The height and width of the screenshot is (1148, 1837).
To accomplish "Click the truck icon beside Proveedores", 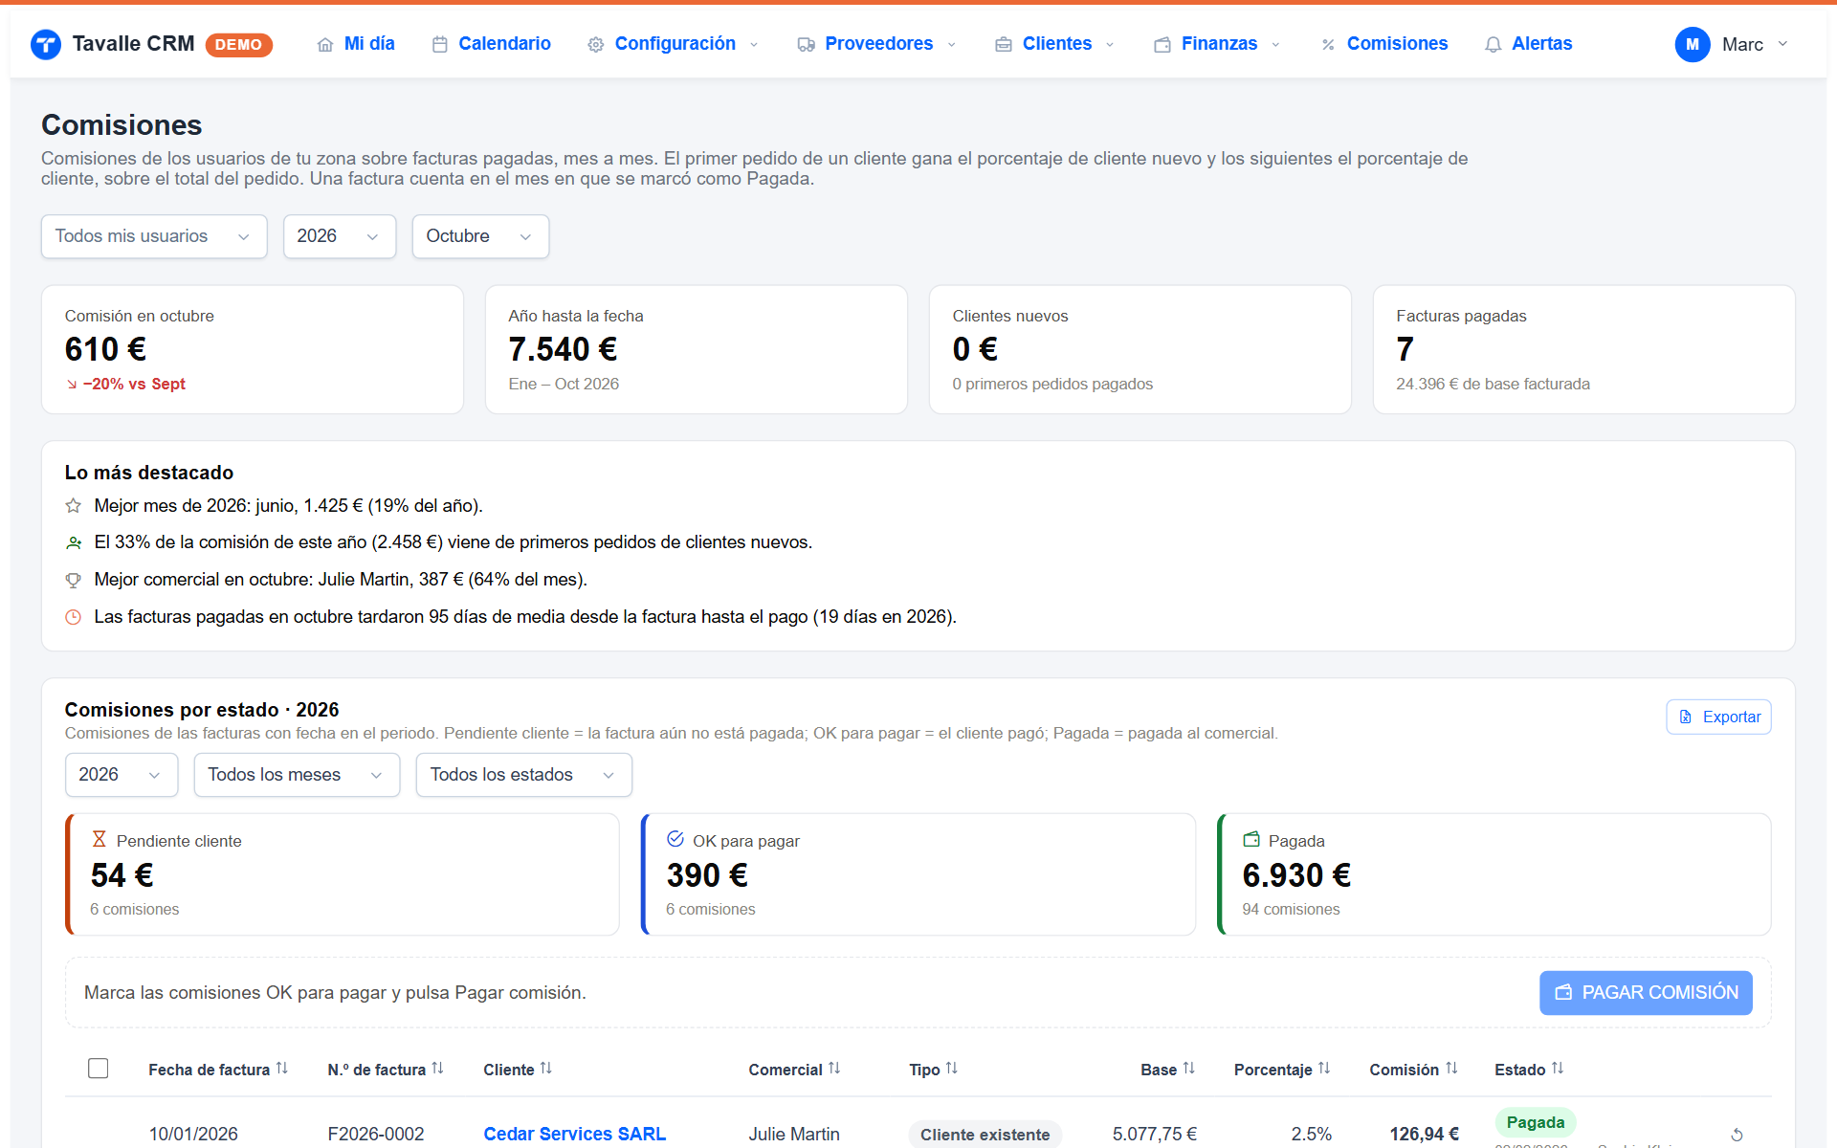I will (807, 45).
